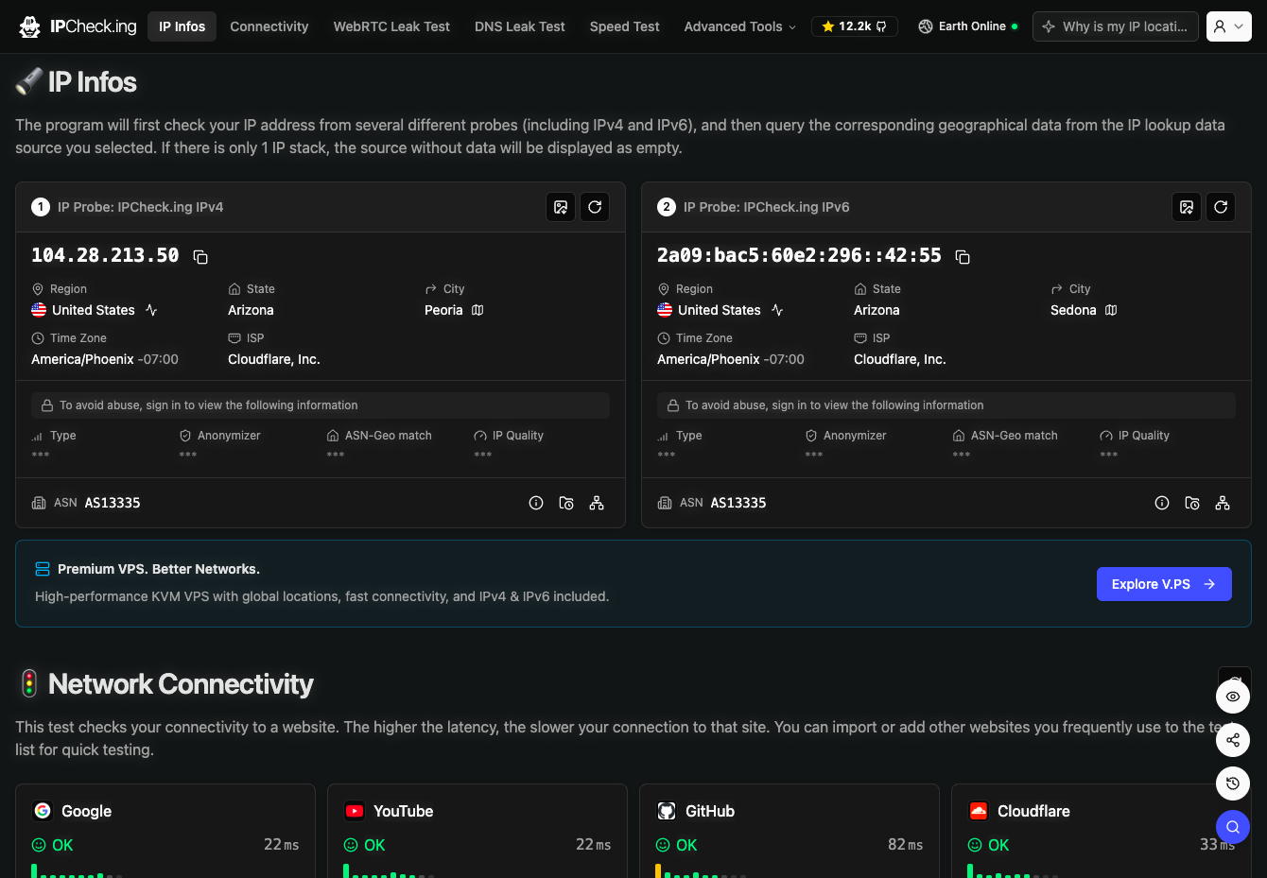Open the WebRTC Leak Test tab

click(x=391, y=26)
